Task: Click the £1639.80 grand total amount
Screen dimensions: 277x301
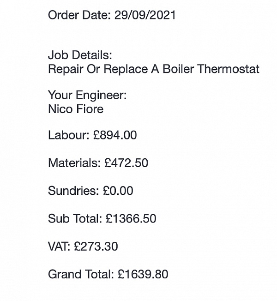Action: [143, 274]
